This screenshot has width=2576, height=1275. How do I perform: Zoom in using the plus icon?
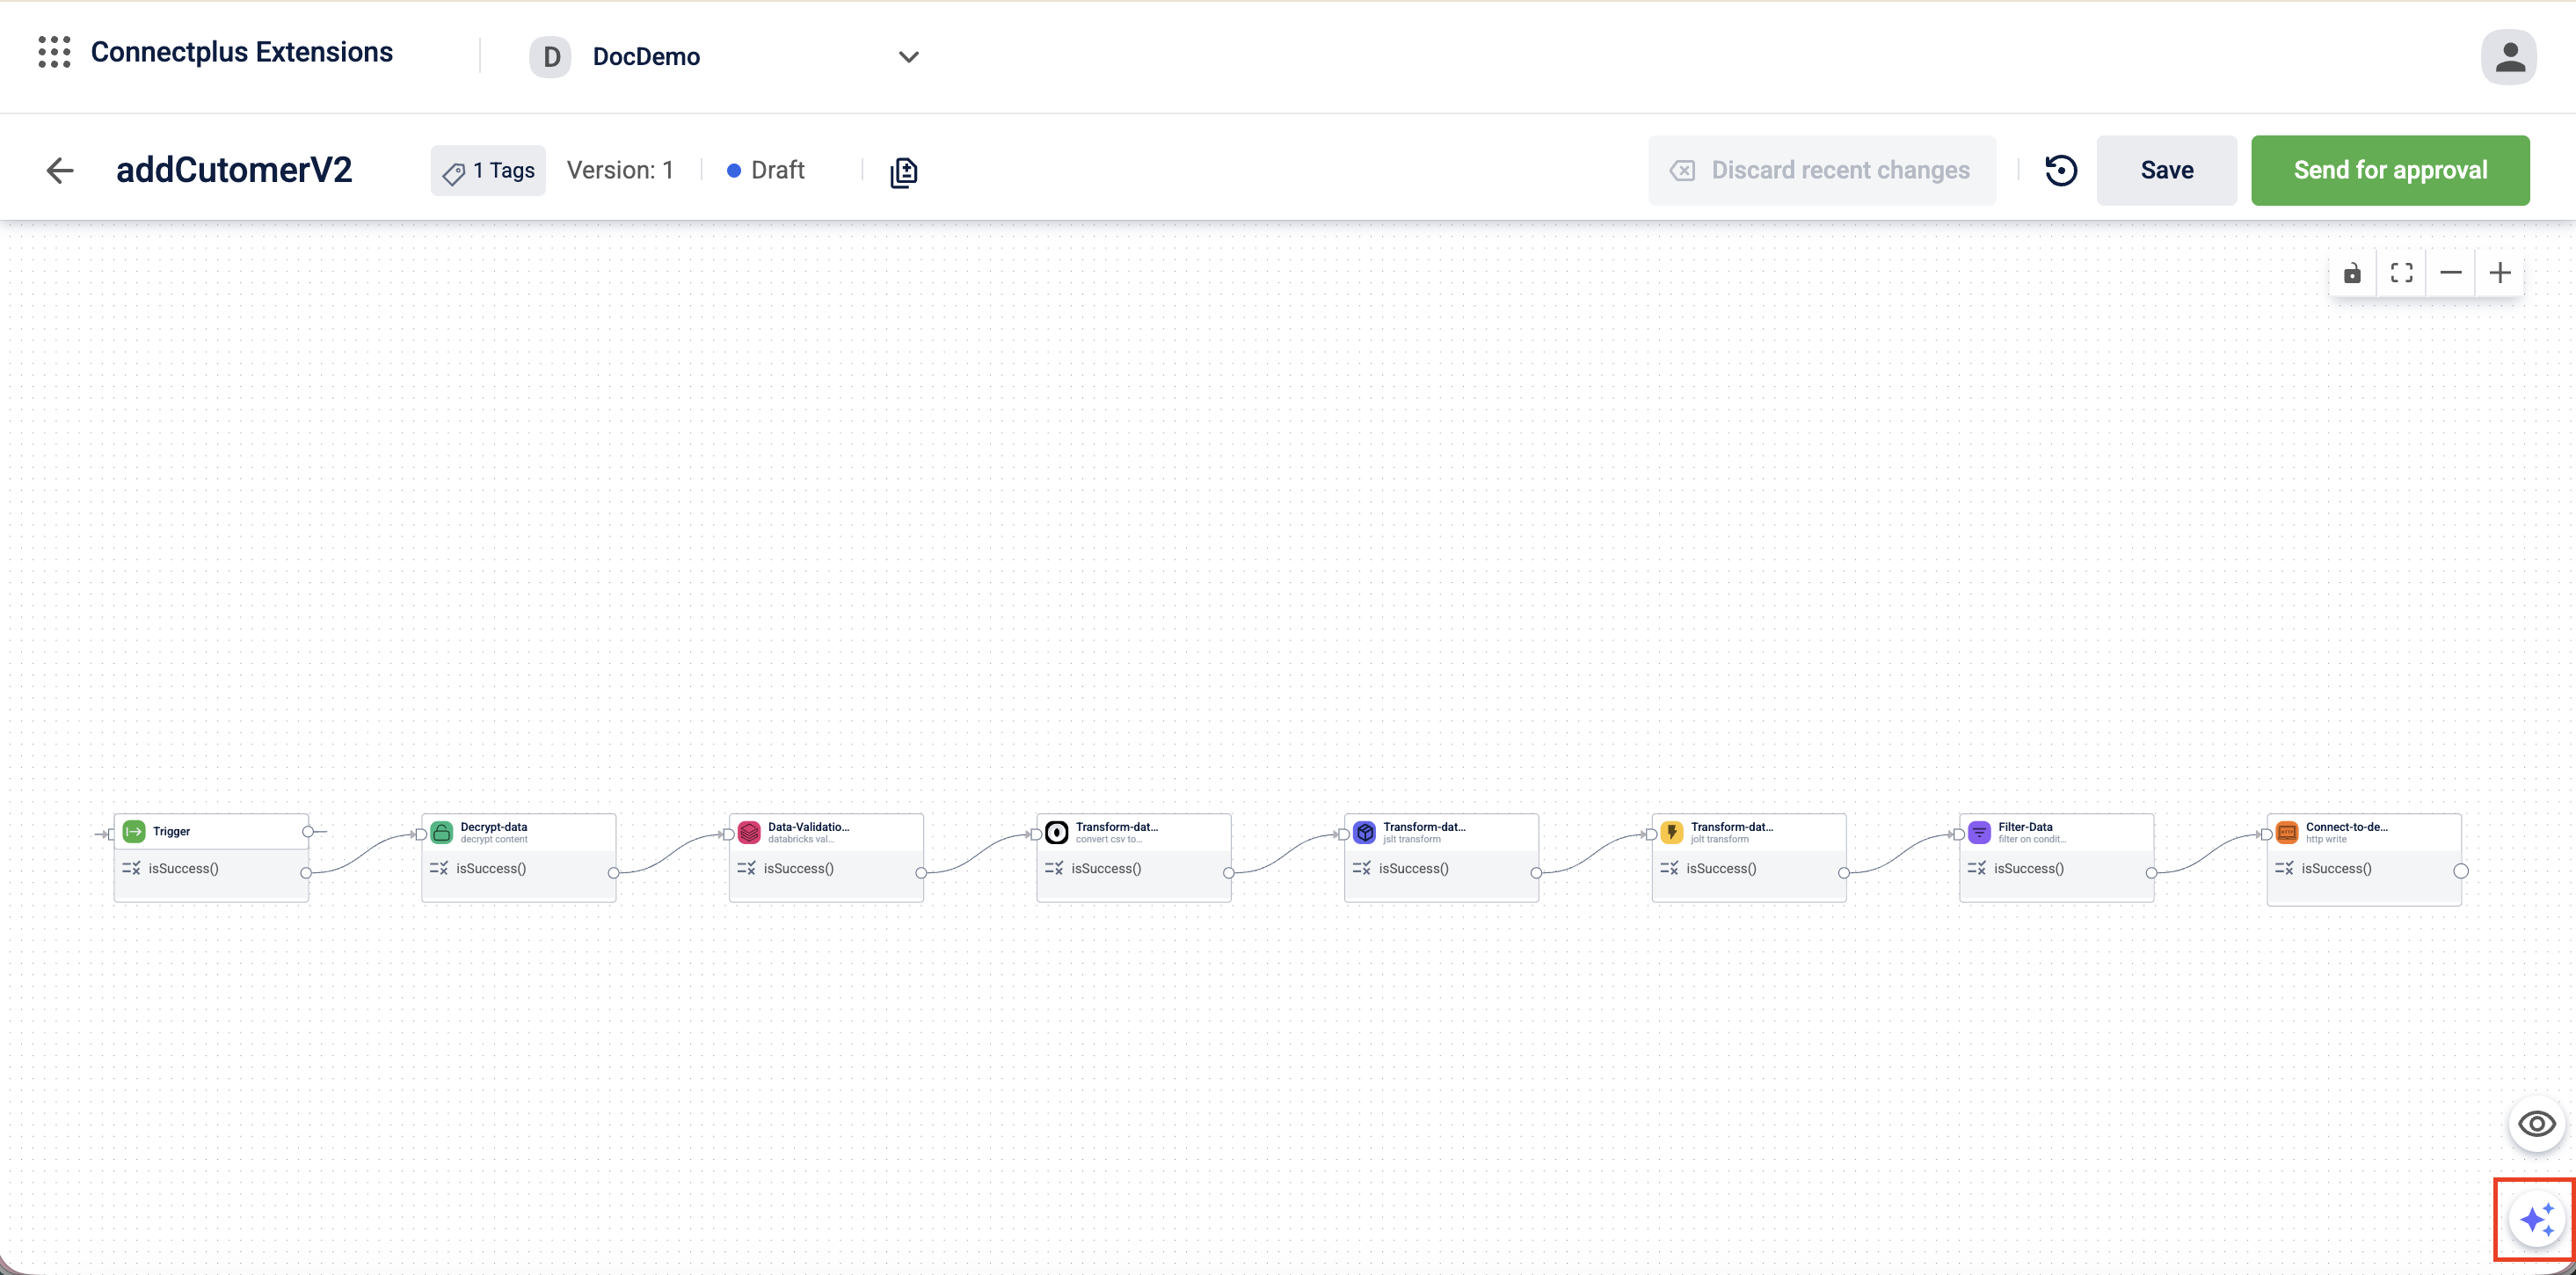coord(2499,273)
